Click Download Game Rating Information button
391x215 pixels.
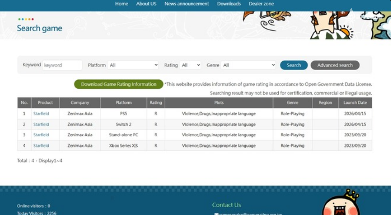pyautogui.click(x=119, y=84)
